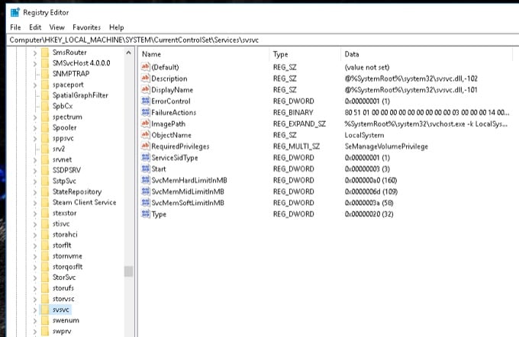The image size is (519, 337).
Task: Select the storqosflt key
Action: [67, 267]
